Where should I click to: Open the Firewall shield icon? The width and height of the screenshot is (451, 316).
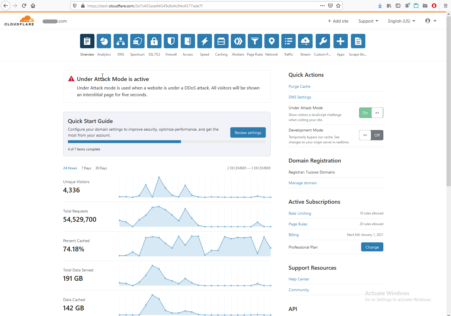(171, 41)
